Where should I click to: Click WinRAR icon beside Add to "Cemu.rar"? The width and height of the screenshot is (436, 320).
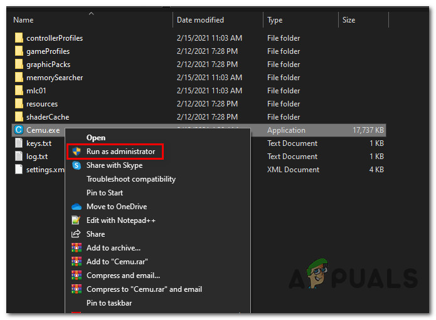point(77,261)
